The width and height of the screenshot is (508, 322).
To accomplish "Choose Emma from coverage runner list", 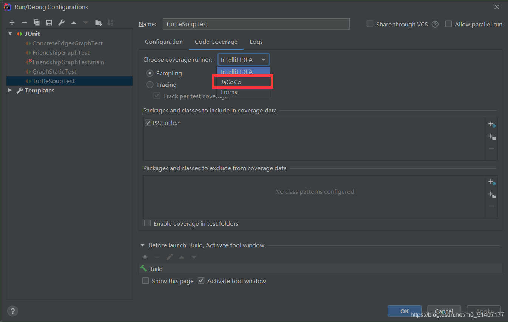I will coord(244,92).
